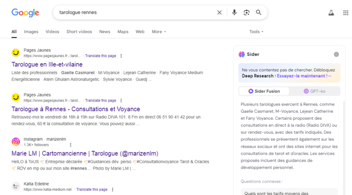Select the Sider Fusion model toggle
352x195 pixels.
(x=264, y=91)
